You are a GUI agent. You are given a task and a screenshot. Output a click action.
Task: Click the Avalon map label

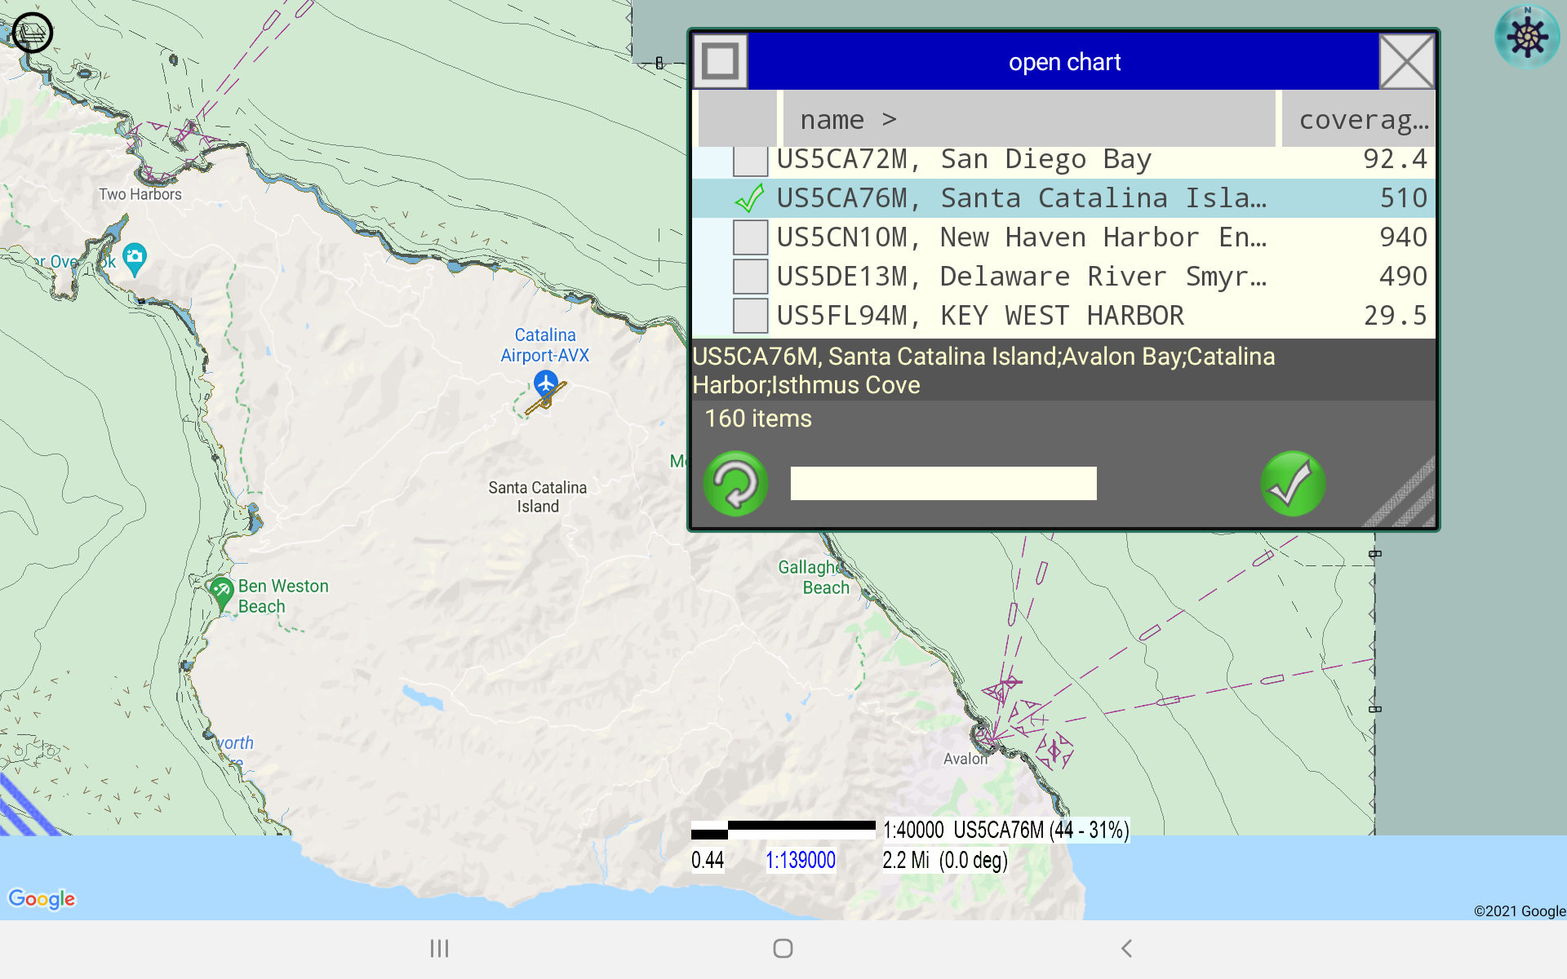(x=966, y=759)
